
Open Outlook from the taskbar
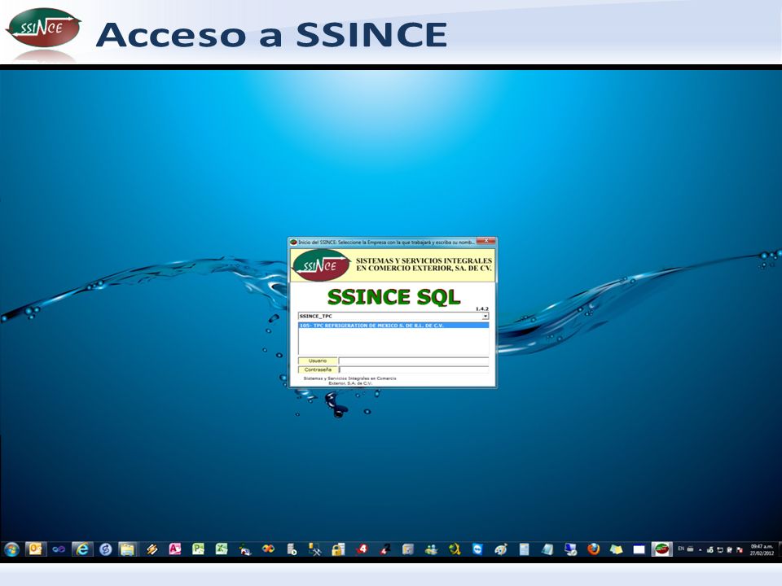[x=35, y=549]
